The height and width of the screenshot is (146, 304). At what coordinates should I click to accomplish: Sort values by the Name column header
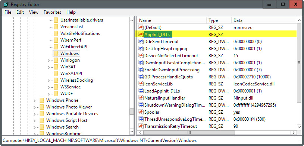[172, 20]
